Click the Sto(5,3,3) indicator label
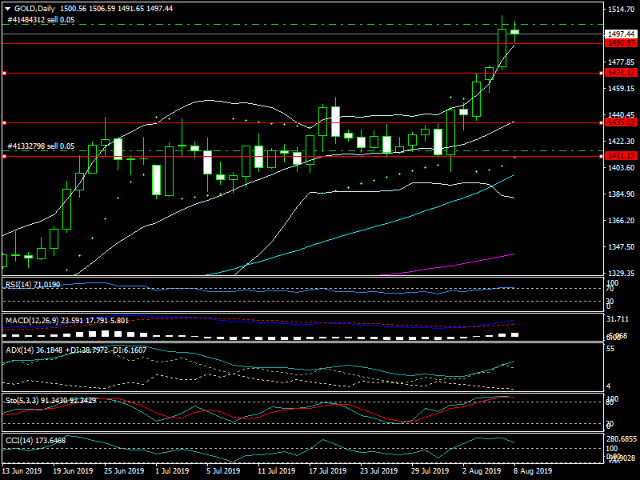 coord(51,401)
